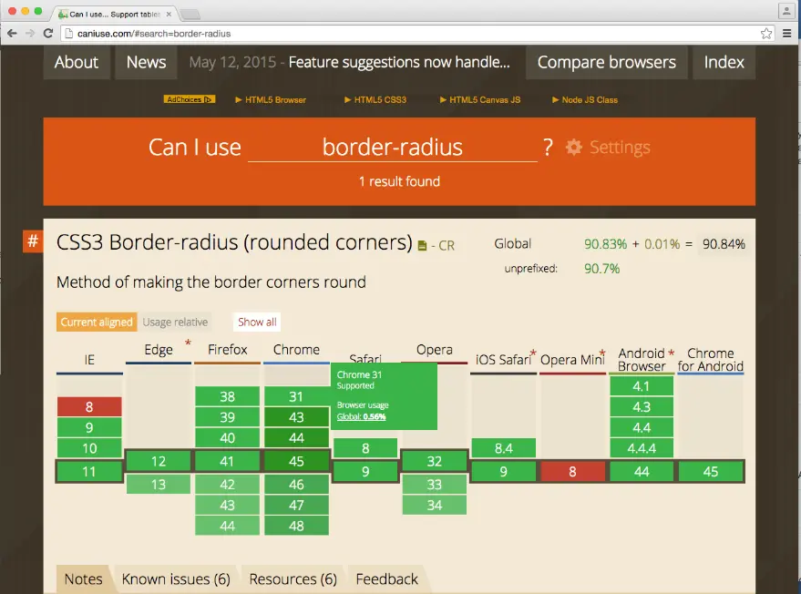This screenshot has width=801, height=594.
Task: Open Settings via the gear icon
Action: (x=572, y=147)
